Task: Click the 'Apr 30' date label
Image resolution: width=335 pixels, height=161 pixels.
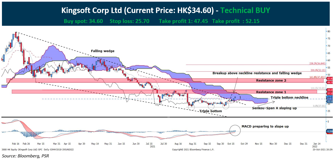Action: [x=82, y=144]
